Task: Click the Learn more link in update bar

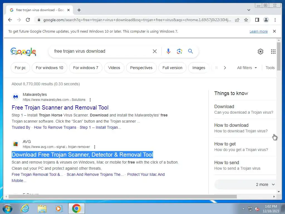Action: pos(259,31)
